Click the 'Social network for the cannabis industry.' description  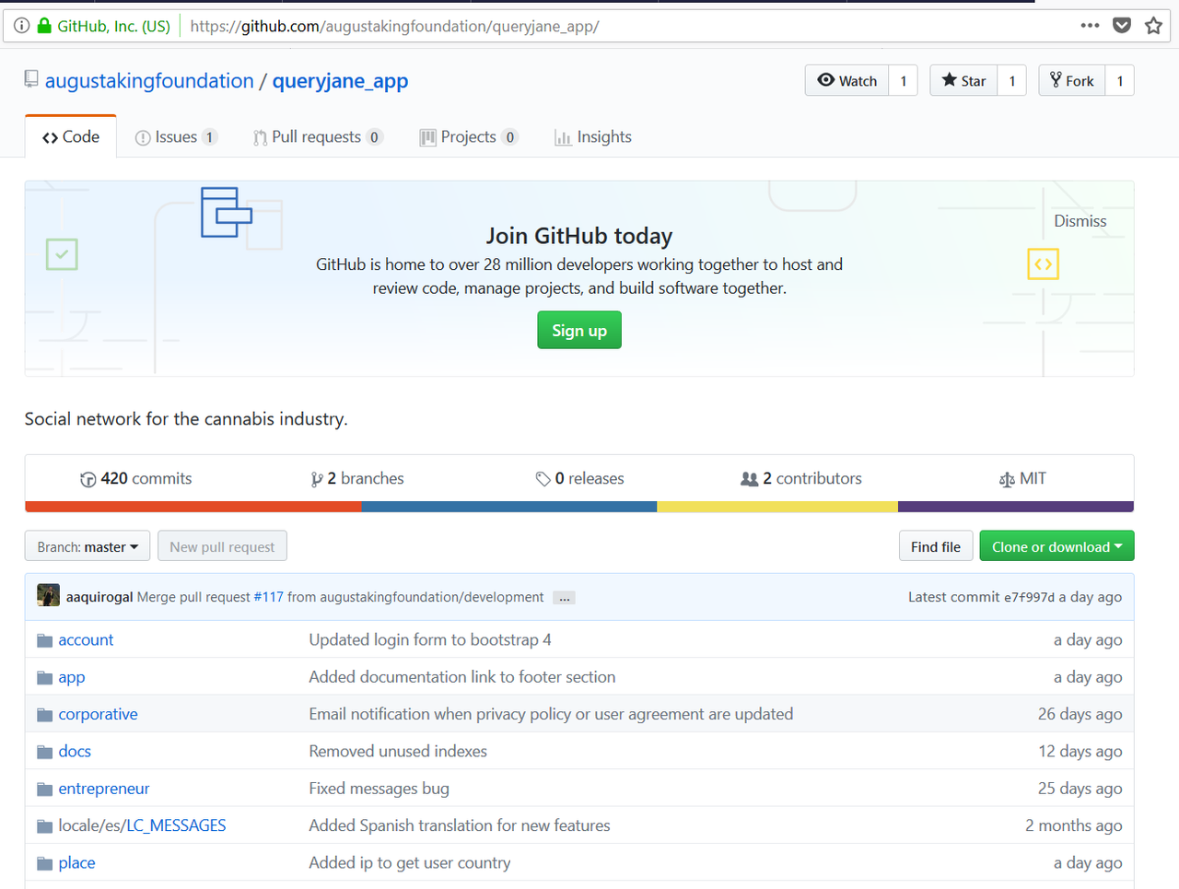pos(186,419)
